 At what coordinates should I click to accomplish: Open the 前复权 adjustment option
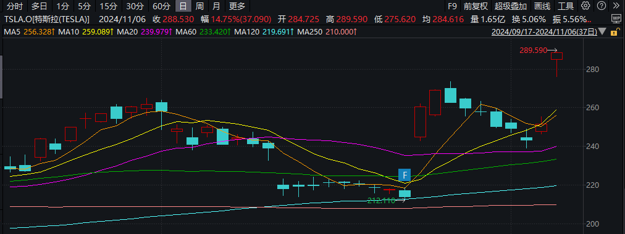click(476, 6)
